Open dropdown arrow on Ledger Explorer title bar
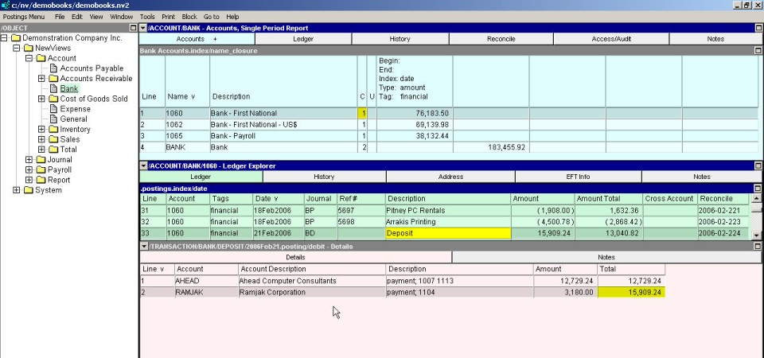 point(143,165)
